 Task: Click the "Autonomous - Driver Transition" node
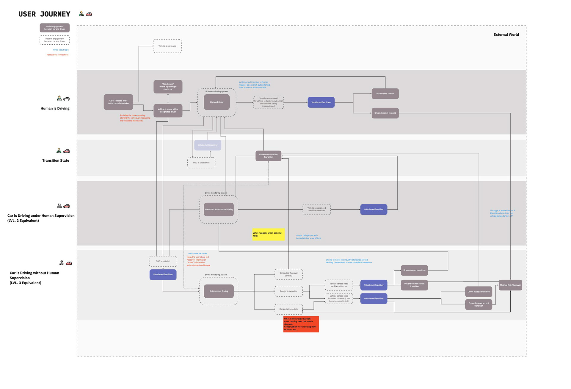click(269, 156)
